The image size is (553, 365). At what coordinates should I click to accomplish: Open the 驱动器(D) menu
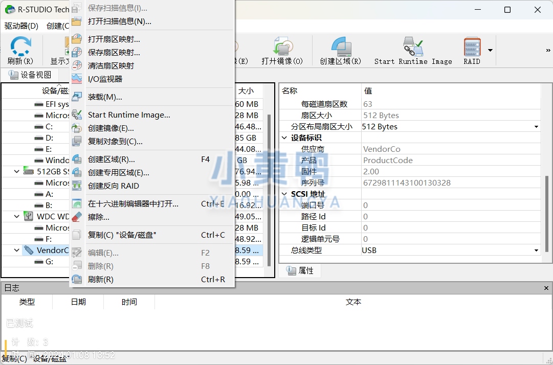coord(21,26)
